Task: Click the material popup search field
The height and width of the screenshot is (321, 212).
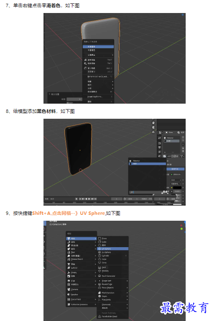Action: tap(147, 192)
